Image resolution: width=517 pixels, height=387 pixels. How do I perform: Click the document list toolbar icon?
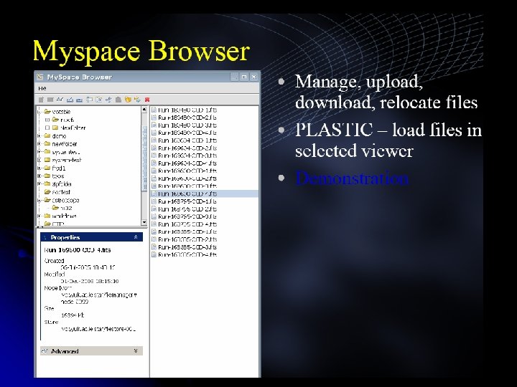click(x=98, y=100)
